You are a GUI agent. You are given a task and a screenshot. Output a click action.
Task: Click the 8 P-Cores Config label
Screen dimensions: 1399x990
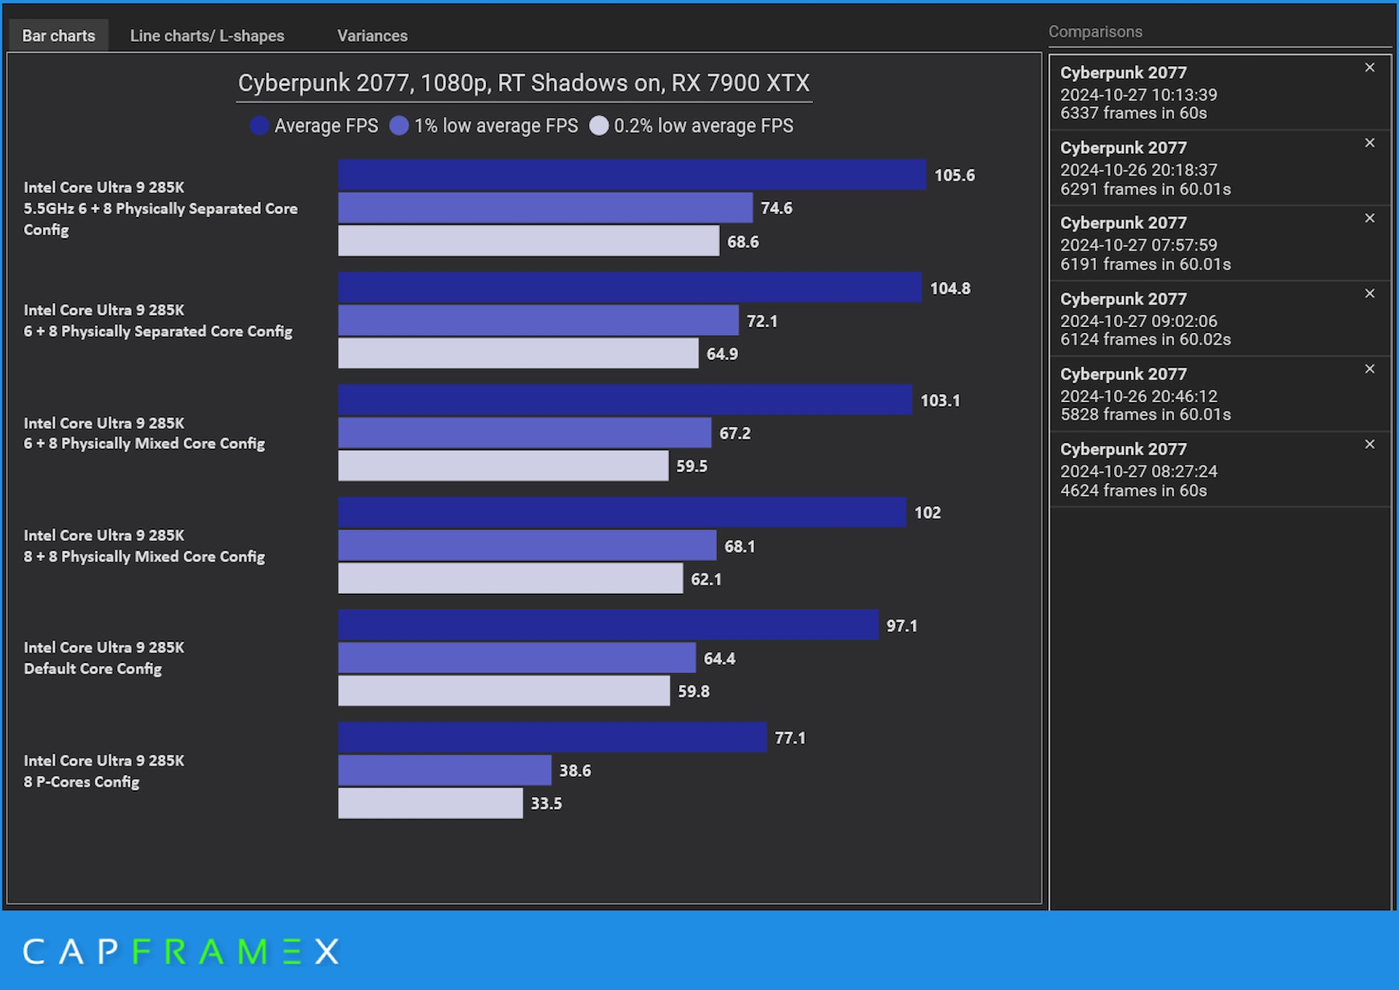point(104,771)
